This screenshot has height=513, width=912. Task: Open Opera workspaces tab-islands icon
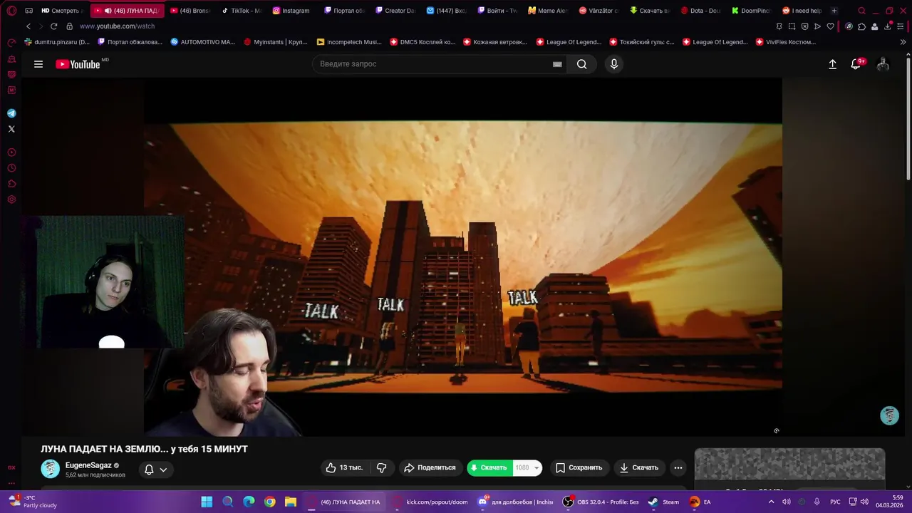(x=28, y=11)
